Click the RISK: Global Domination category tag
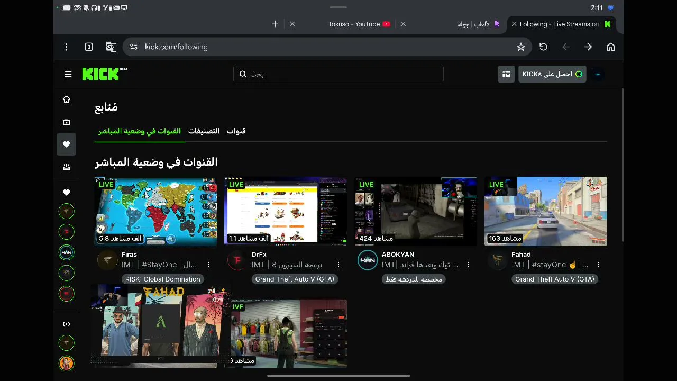 [x=163, y=279]
